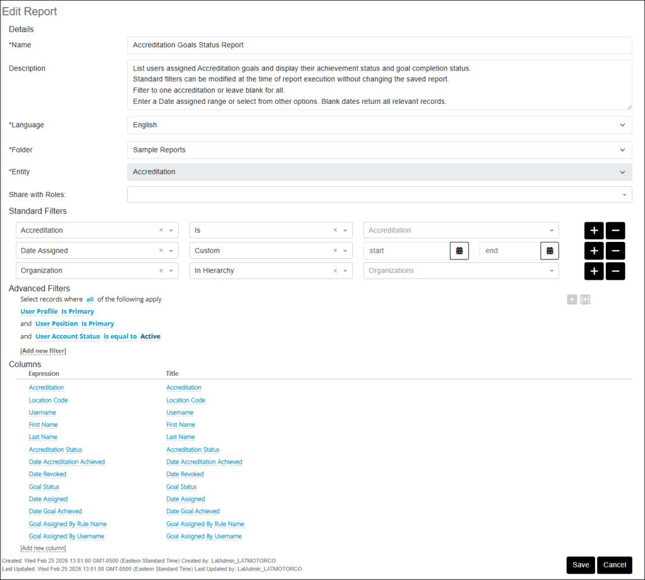Click the advanced filter group braces icon
Viewport: 645px width, 580px height.
(585, 300)
